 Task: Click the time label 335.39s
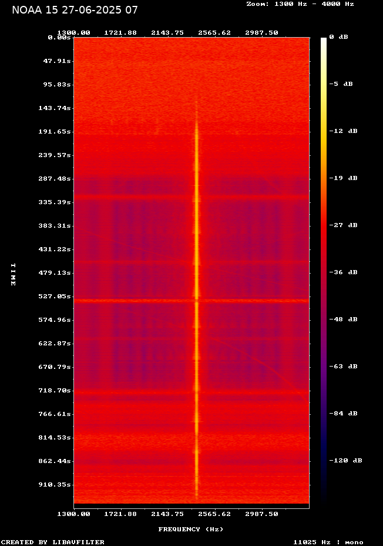55,202
